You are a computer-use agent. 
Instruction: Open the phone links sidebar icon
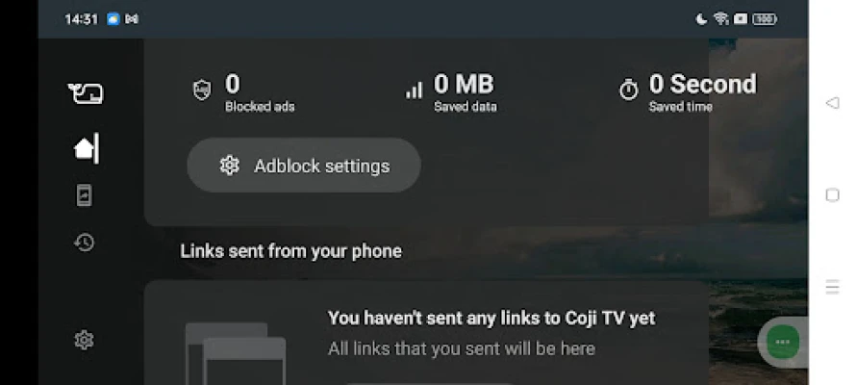[85, 195]
